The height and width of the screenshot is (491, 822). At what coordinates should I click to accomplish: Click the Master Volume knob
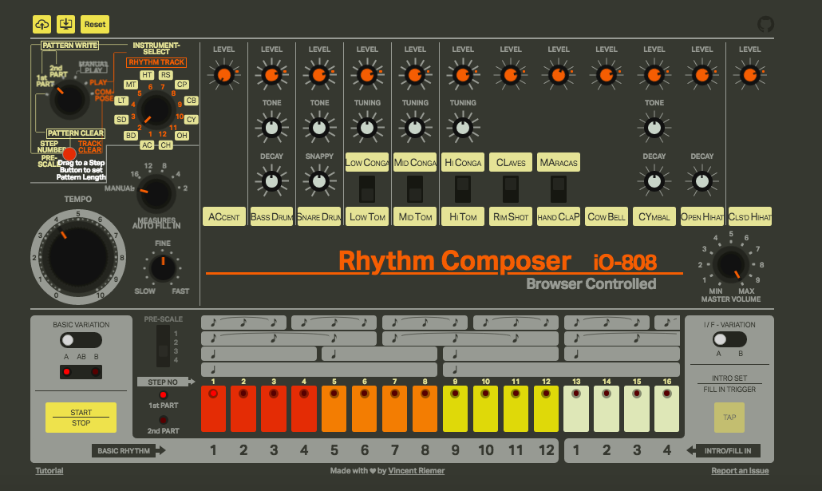coord(730,265)
